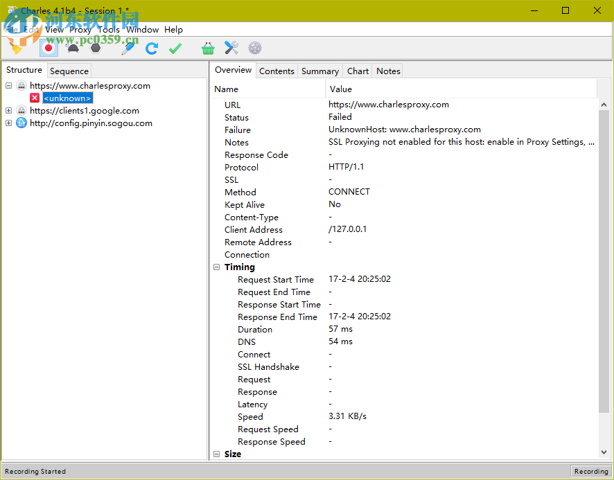The height and width of the screenshot is (480, 614).
Task: Collapse the www.charlesproxy.com tree node
Action: [x=8, y=85]
